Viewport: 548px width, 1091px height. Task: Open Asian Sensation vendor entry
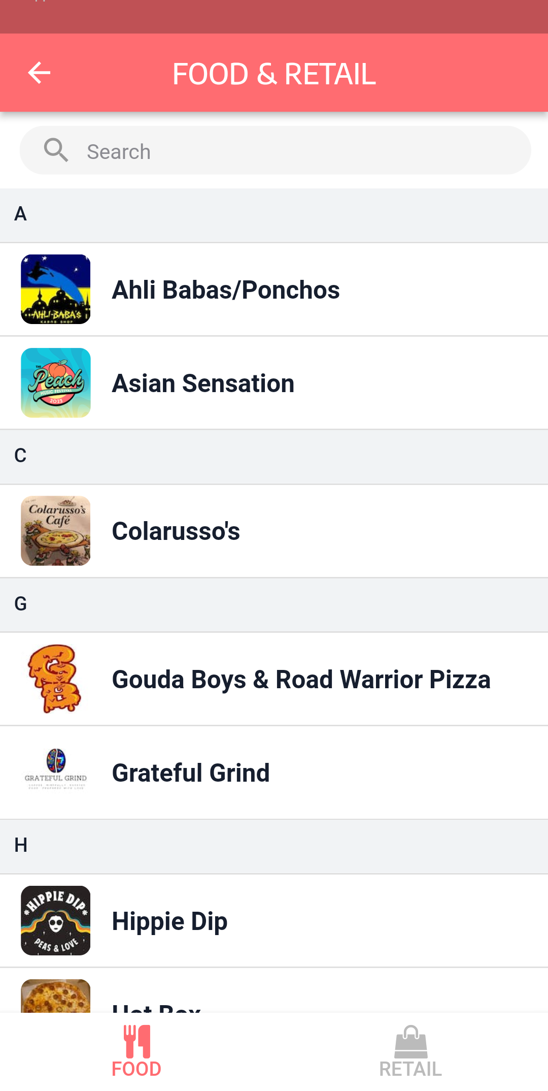pos(203,383)
